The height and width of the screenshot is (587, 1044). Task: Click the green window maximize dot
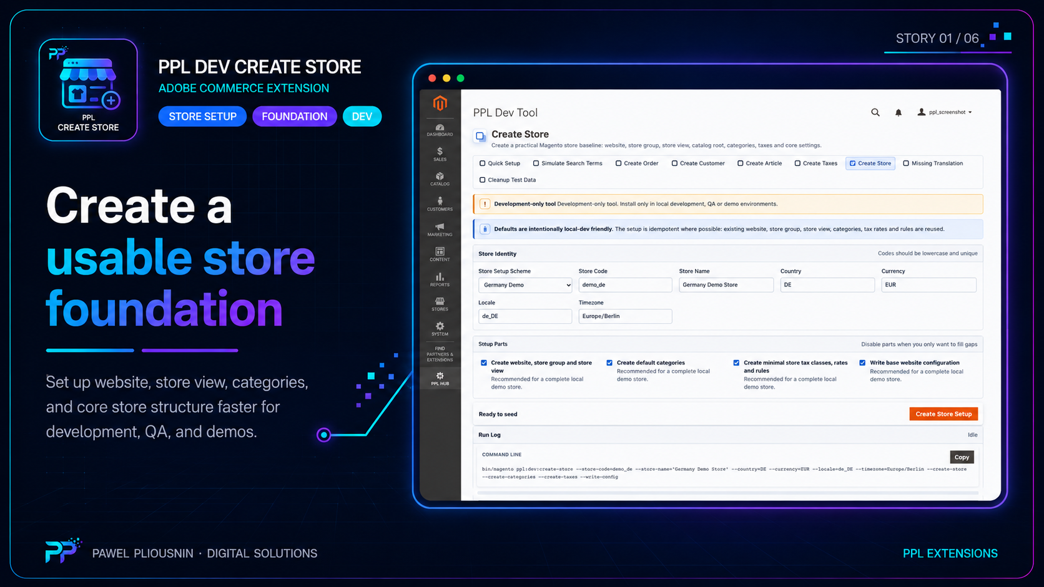point(461,78)
